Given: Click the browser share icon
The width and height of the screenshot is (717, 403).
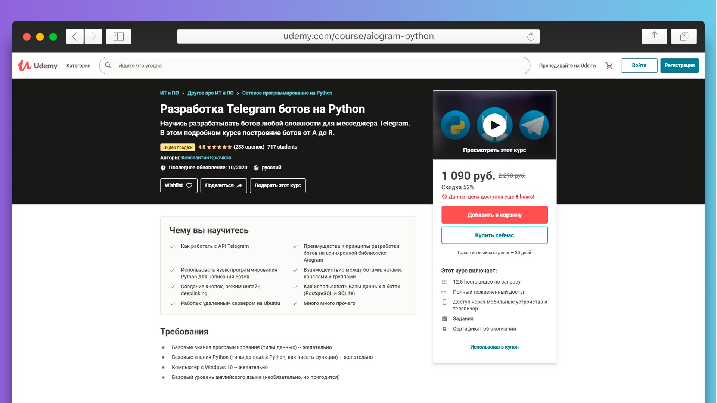Looking at the screenshot, I should pyautogui.click(x=654, y=37).
